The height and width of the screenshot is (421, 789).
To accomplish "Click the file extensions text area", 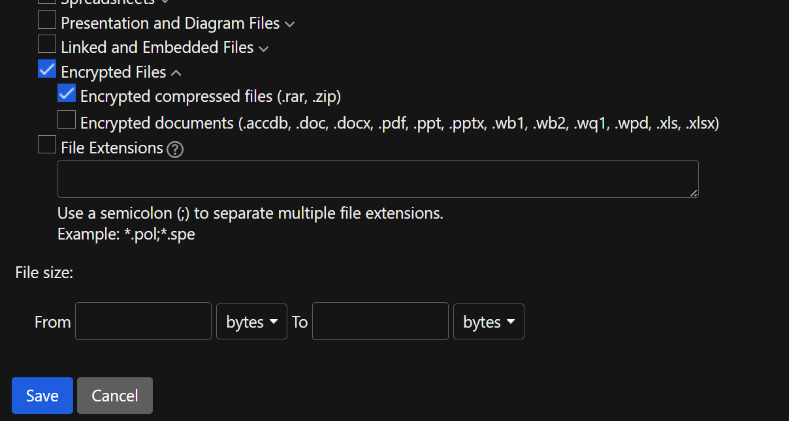I will pyautogui.click(x=378, y=179).
